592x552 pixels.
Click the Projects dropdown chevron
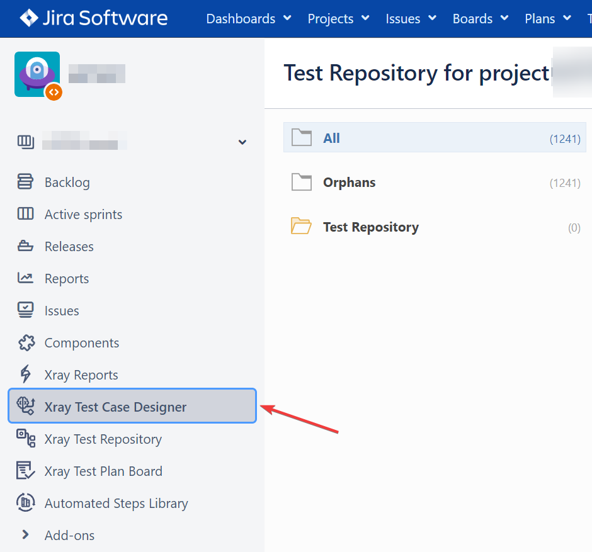point(365,18)
